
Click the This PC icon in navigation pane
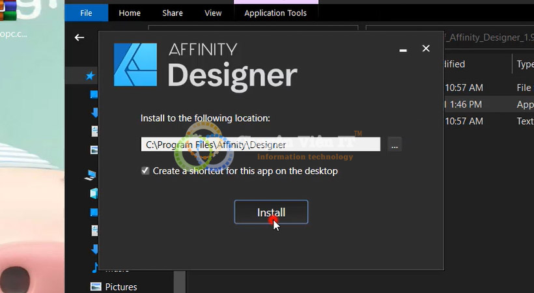[x=91, y=174]
